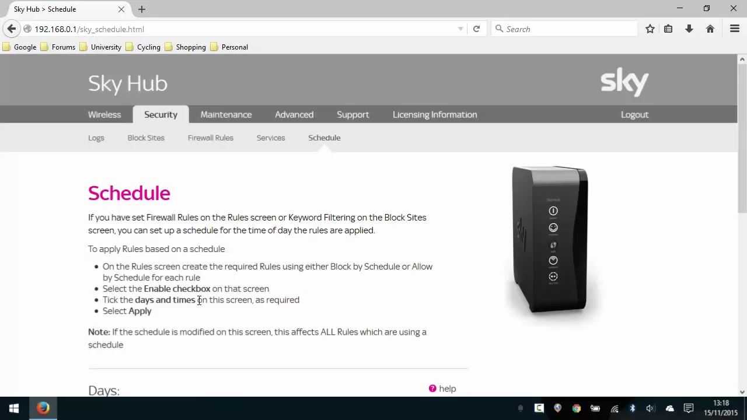The width and height of the screenshot is (747, 420).
Task: Open the Maintenance tab
Action: click(226, 114)
